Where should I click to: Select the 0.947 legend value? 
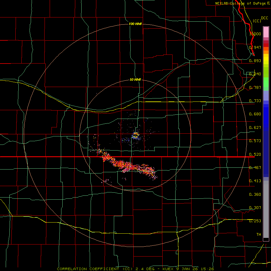(255, 47)
